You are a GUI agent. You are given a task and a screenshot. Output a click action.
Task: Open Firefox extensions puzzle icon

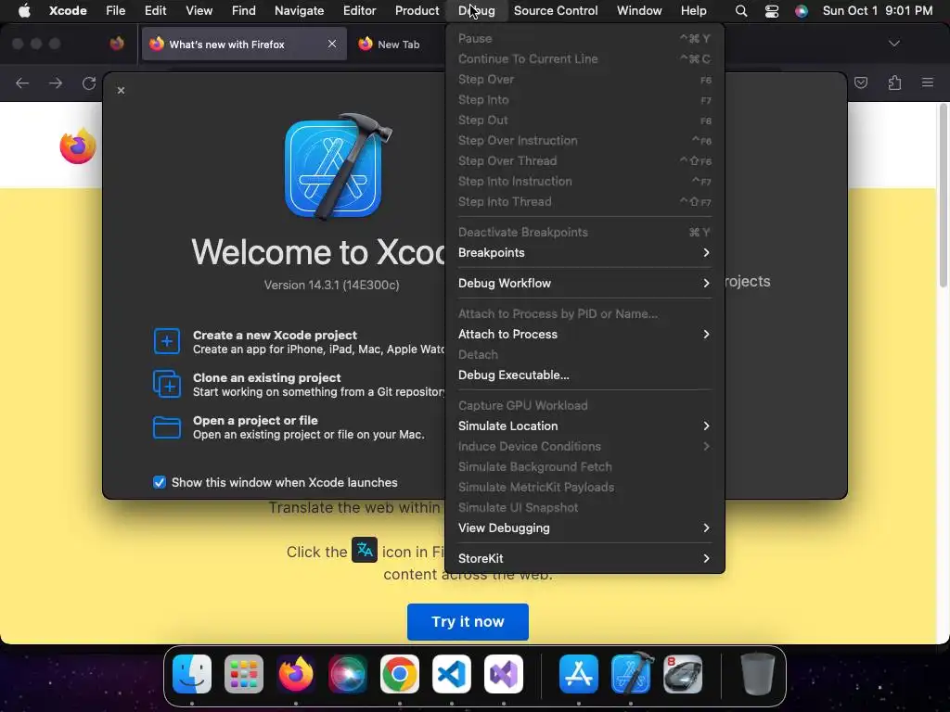coord(894,83)
